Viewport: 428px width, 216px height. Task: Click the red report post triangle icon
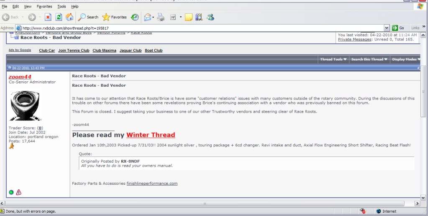click(18, 192)
